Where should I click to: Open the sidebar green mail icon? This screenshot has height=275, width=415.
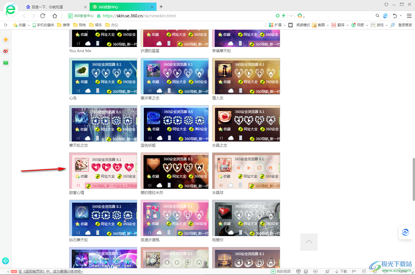[x=6, y=63]
